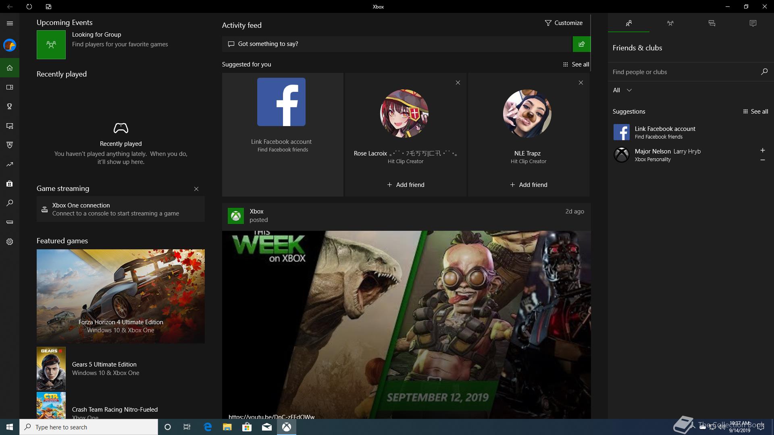Open Forza Horizon 4 featured image
The width and height of the screenshot is (774, 435).
(121, 296)
